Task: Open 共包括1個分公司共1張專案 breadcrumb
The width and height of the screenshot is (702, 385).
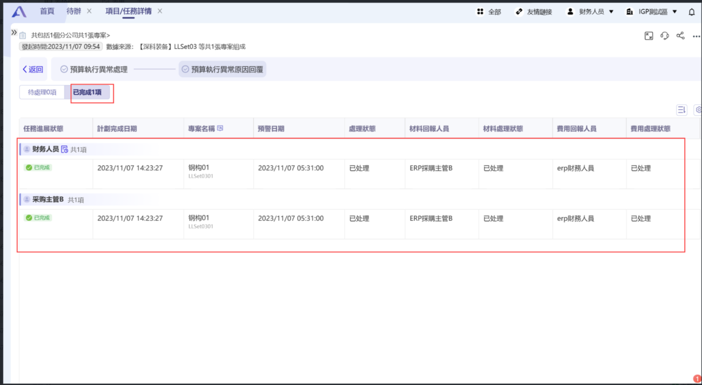Action: click(70, 35)
